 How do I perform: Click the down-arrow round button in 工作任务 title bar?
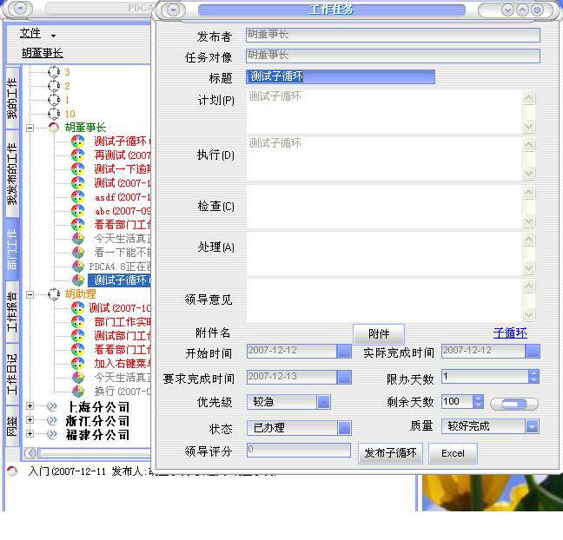coord(507,10)
